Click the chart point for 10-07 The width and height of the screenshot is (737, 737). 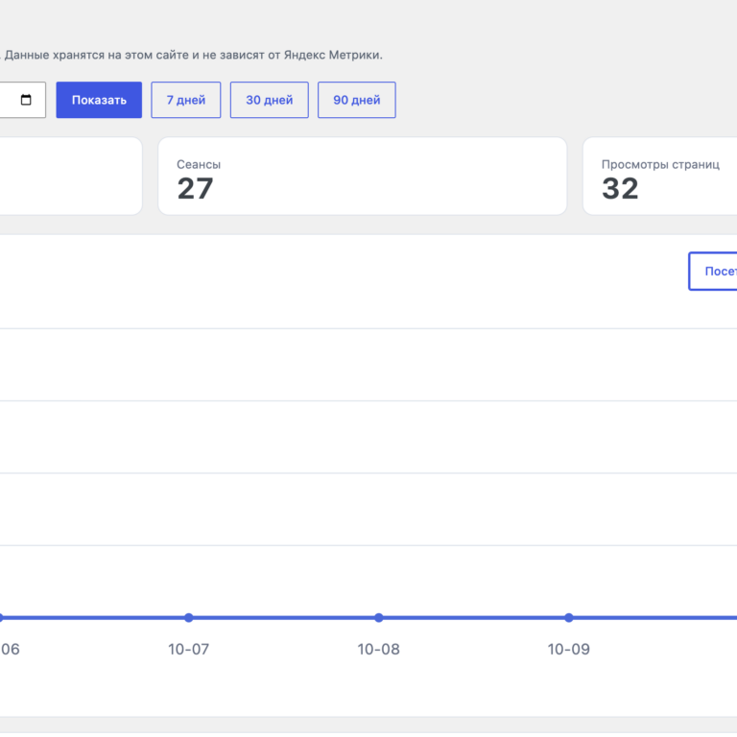pyautogui.click(x=188, y=618)
